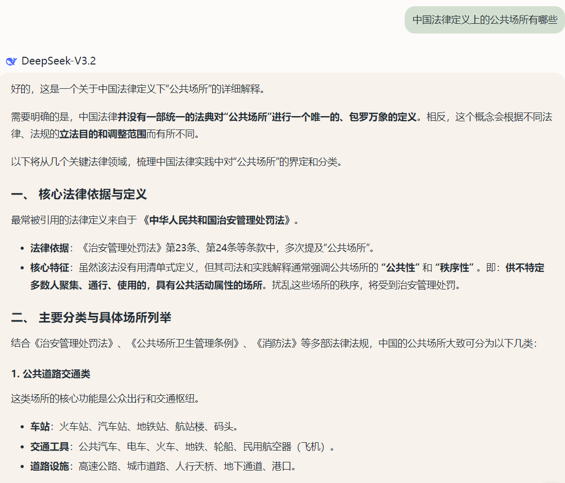
Task: Click the 道路设施 bullet label
Action: [x=49, y=466]
